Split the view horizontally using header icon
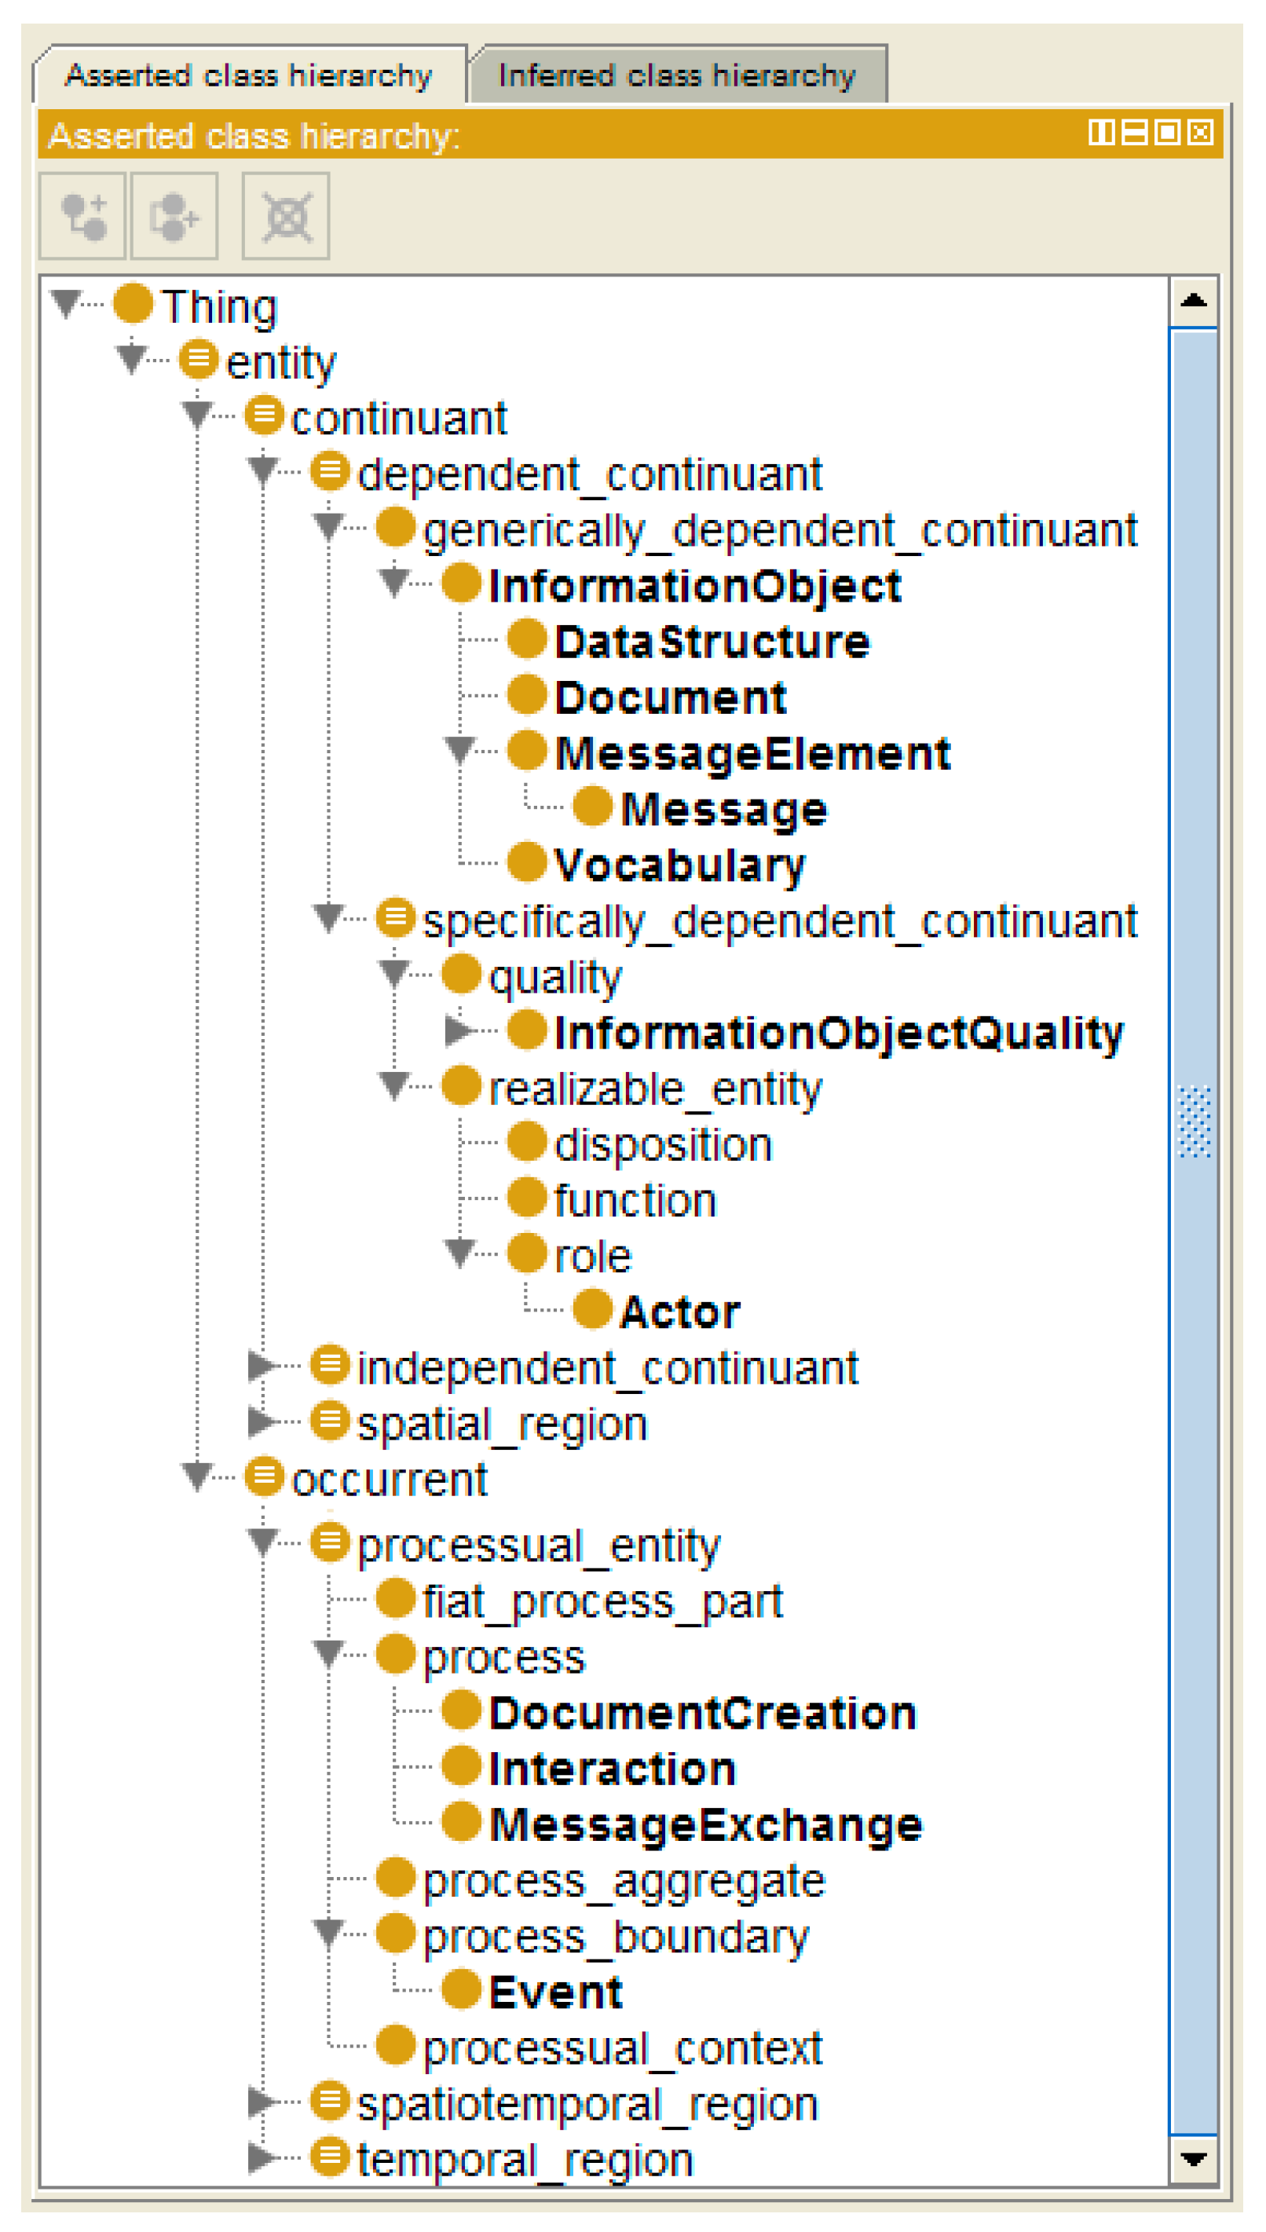 [1134, 133]
